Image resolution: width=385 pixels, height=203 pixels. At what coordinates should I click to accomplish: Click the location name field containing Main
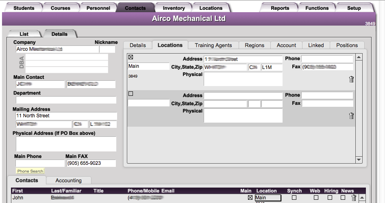point(148,66)
